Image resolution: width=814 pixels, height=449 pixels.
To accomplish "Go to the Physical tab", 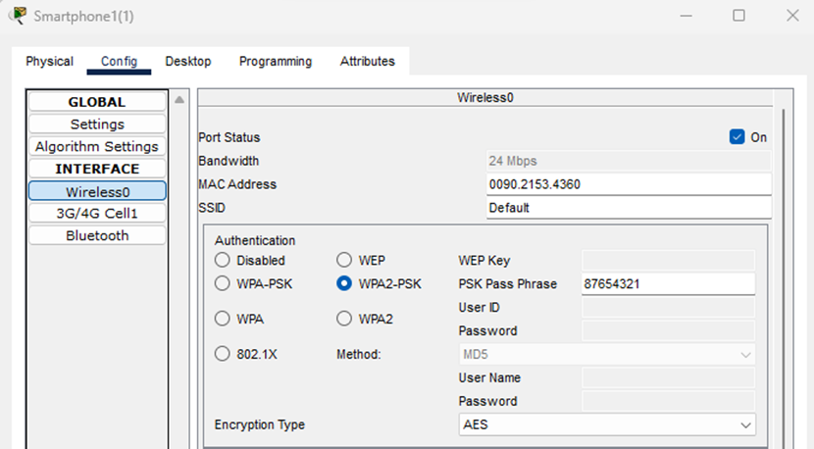I will (x=49, y=61).
